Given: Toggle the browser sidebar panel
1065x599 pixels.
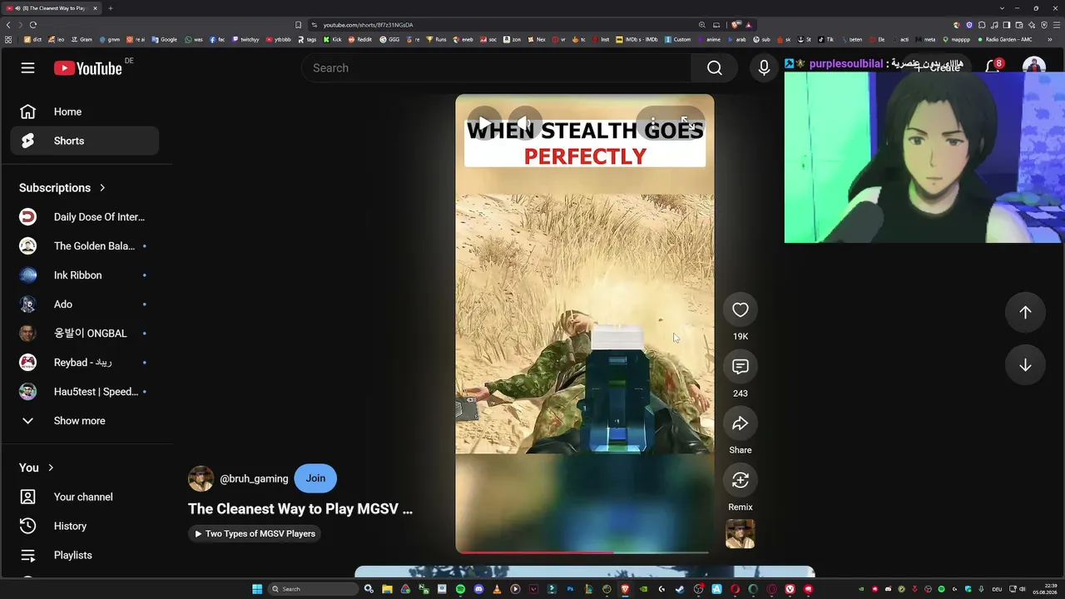Looking at the screenshot, I should (x=1007, y=25).
